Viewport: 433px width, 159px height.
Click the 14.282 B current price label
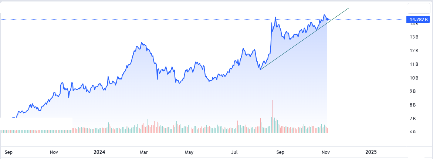(x=418, y=19)
